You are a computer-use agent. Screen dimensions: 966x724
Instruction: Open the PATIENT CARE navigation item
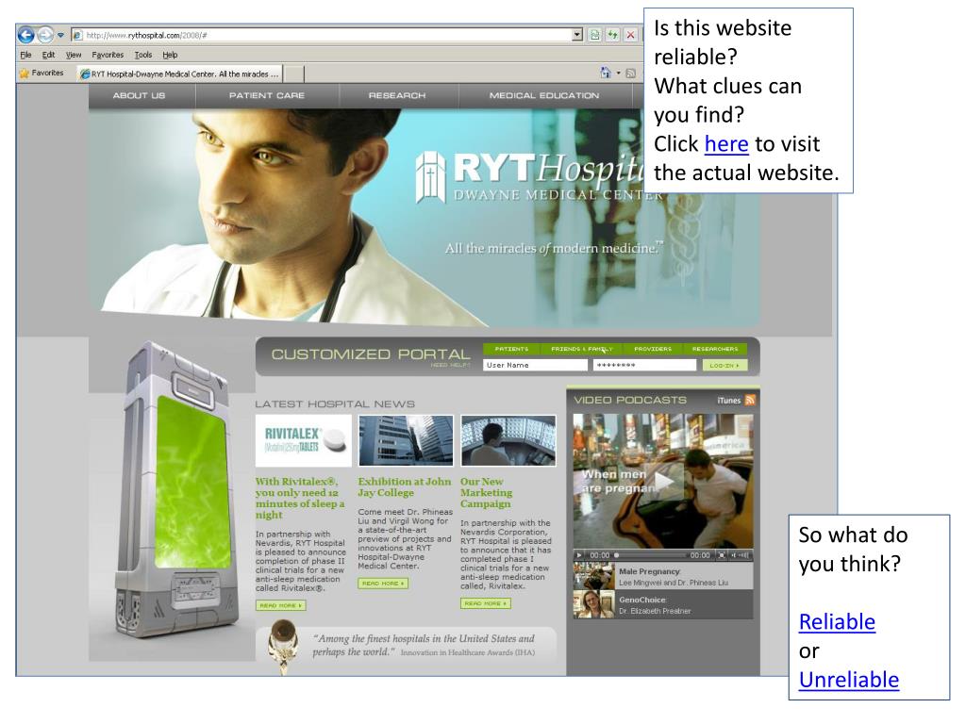267,95
